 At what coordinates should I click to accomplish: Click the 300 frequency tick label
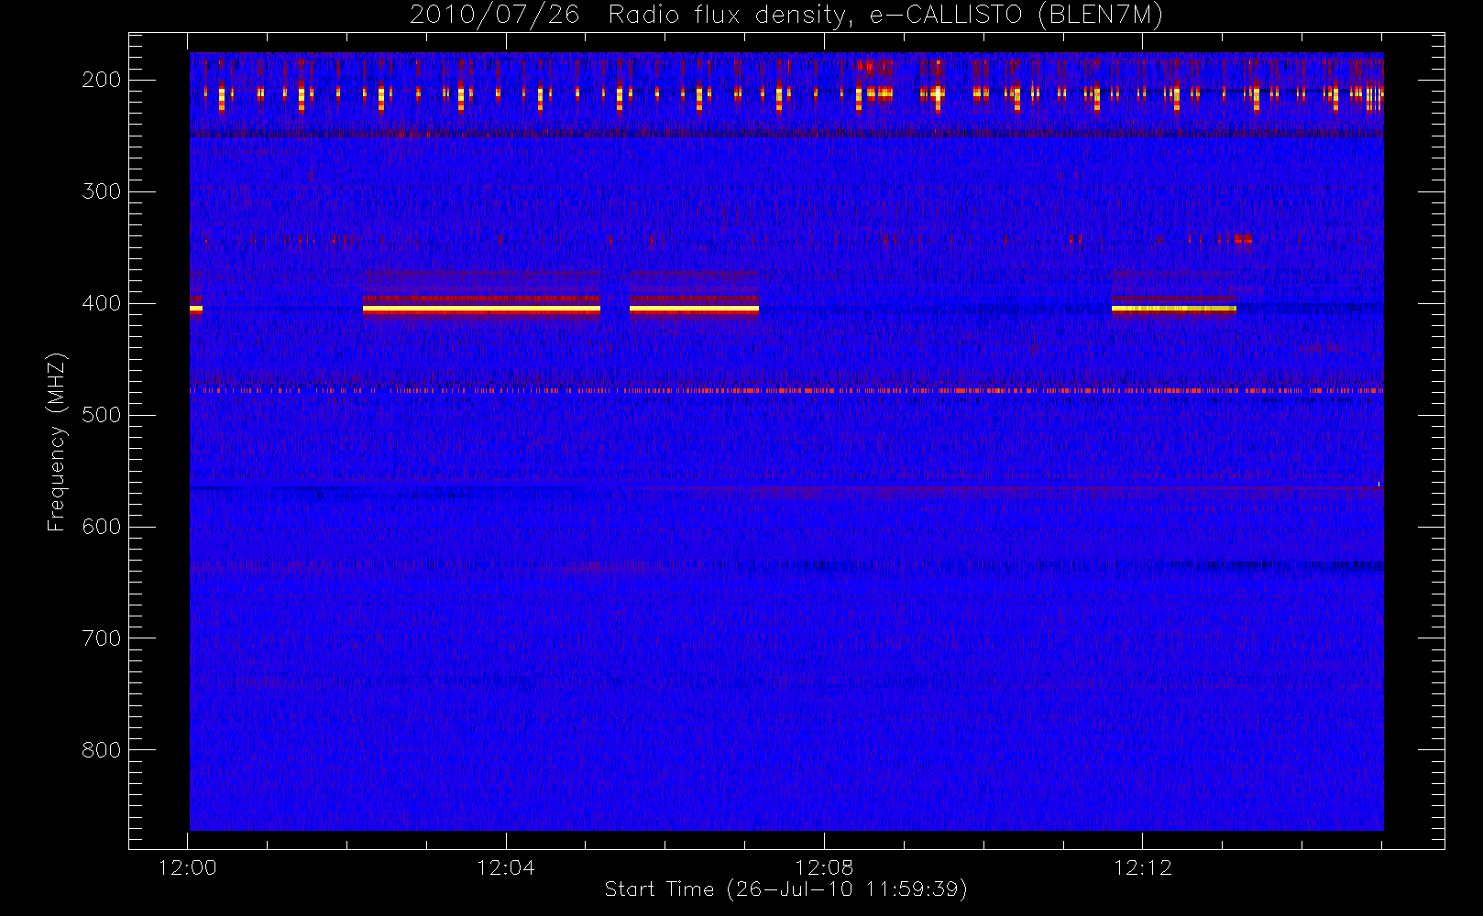(x=102, y=191)
